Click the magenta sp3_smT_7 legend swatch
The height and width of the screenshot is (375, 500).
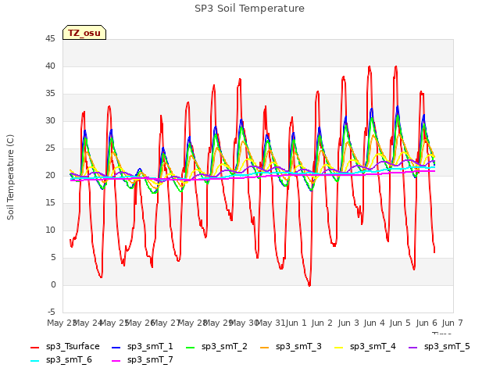[x=116, y=361]
